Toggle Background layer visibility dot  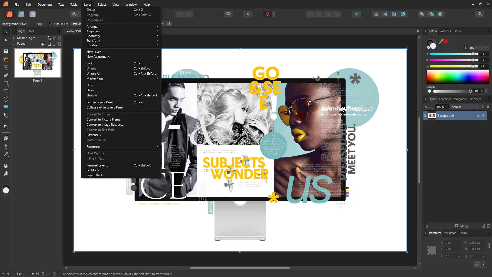click(483, 116)
